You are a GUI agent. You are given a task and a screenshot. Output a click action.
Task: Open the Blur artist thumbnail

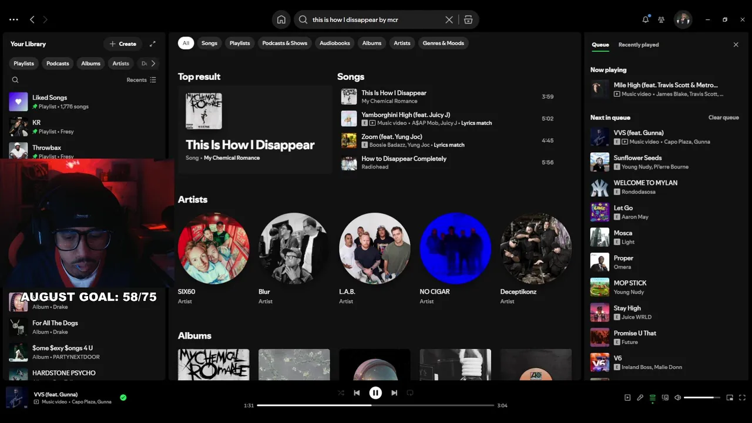pos(294,249)
